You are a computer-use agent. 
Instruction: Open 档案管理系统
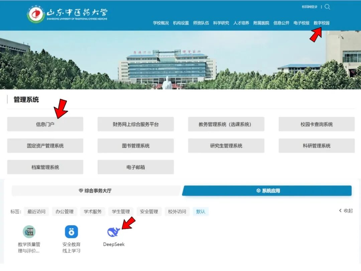(x=45, y=167)
